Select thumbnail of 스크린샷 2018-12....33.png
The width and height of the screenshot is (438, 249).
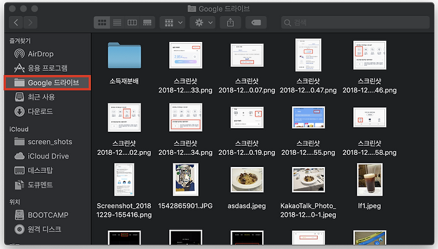click(186, 55)
